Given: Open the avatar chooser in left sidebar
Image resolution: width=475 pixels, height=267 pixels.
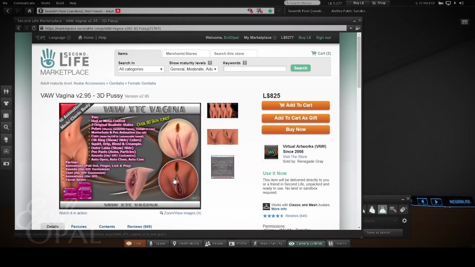Looking at the screenshot, I should (6, 91).
